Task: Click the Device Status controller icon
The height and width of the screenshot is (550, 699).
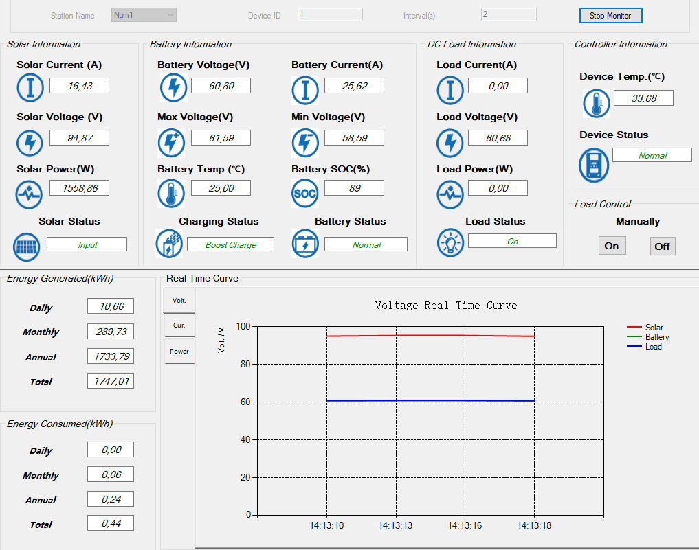Action: tap(594, 166)
